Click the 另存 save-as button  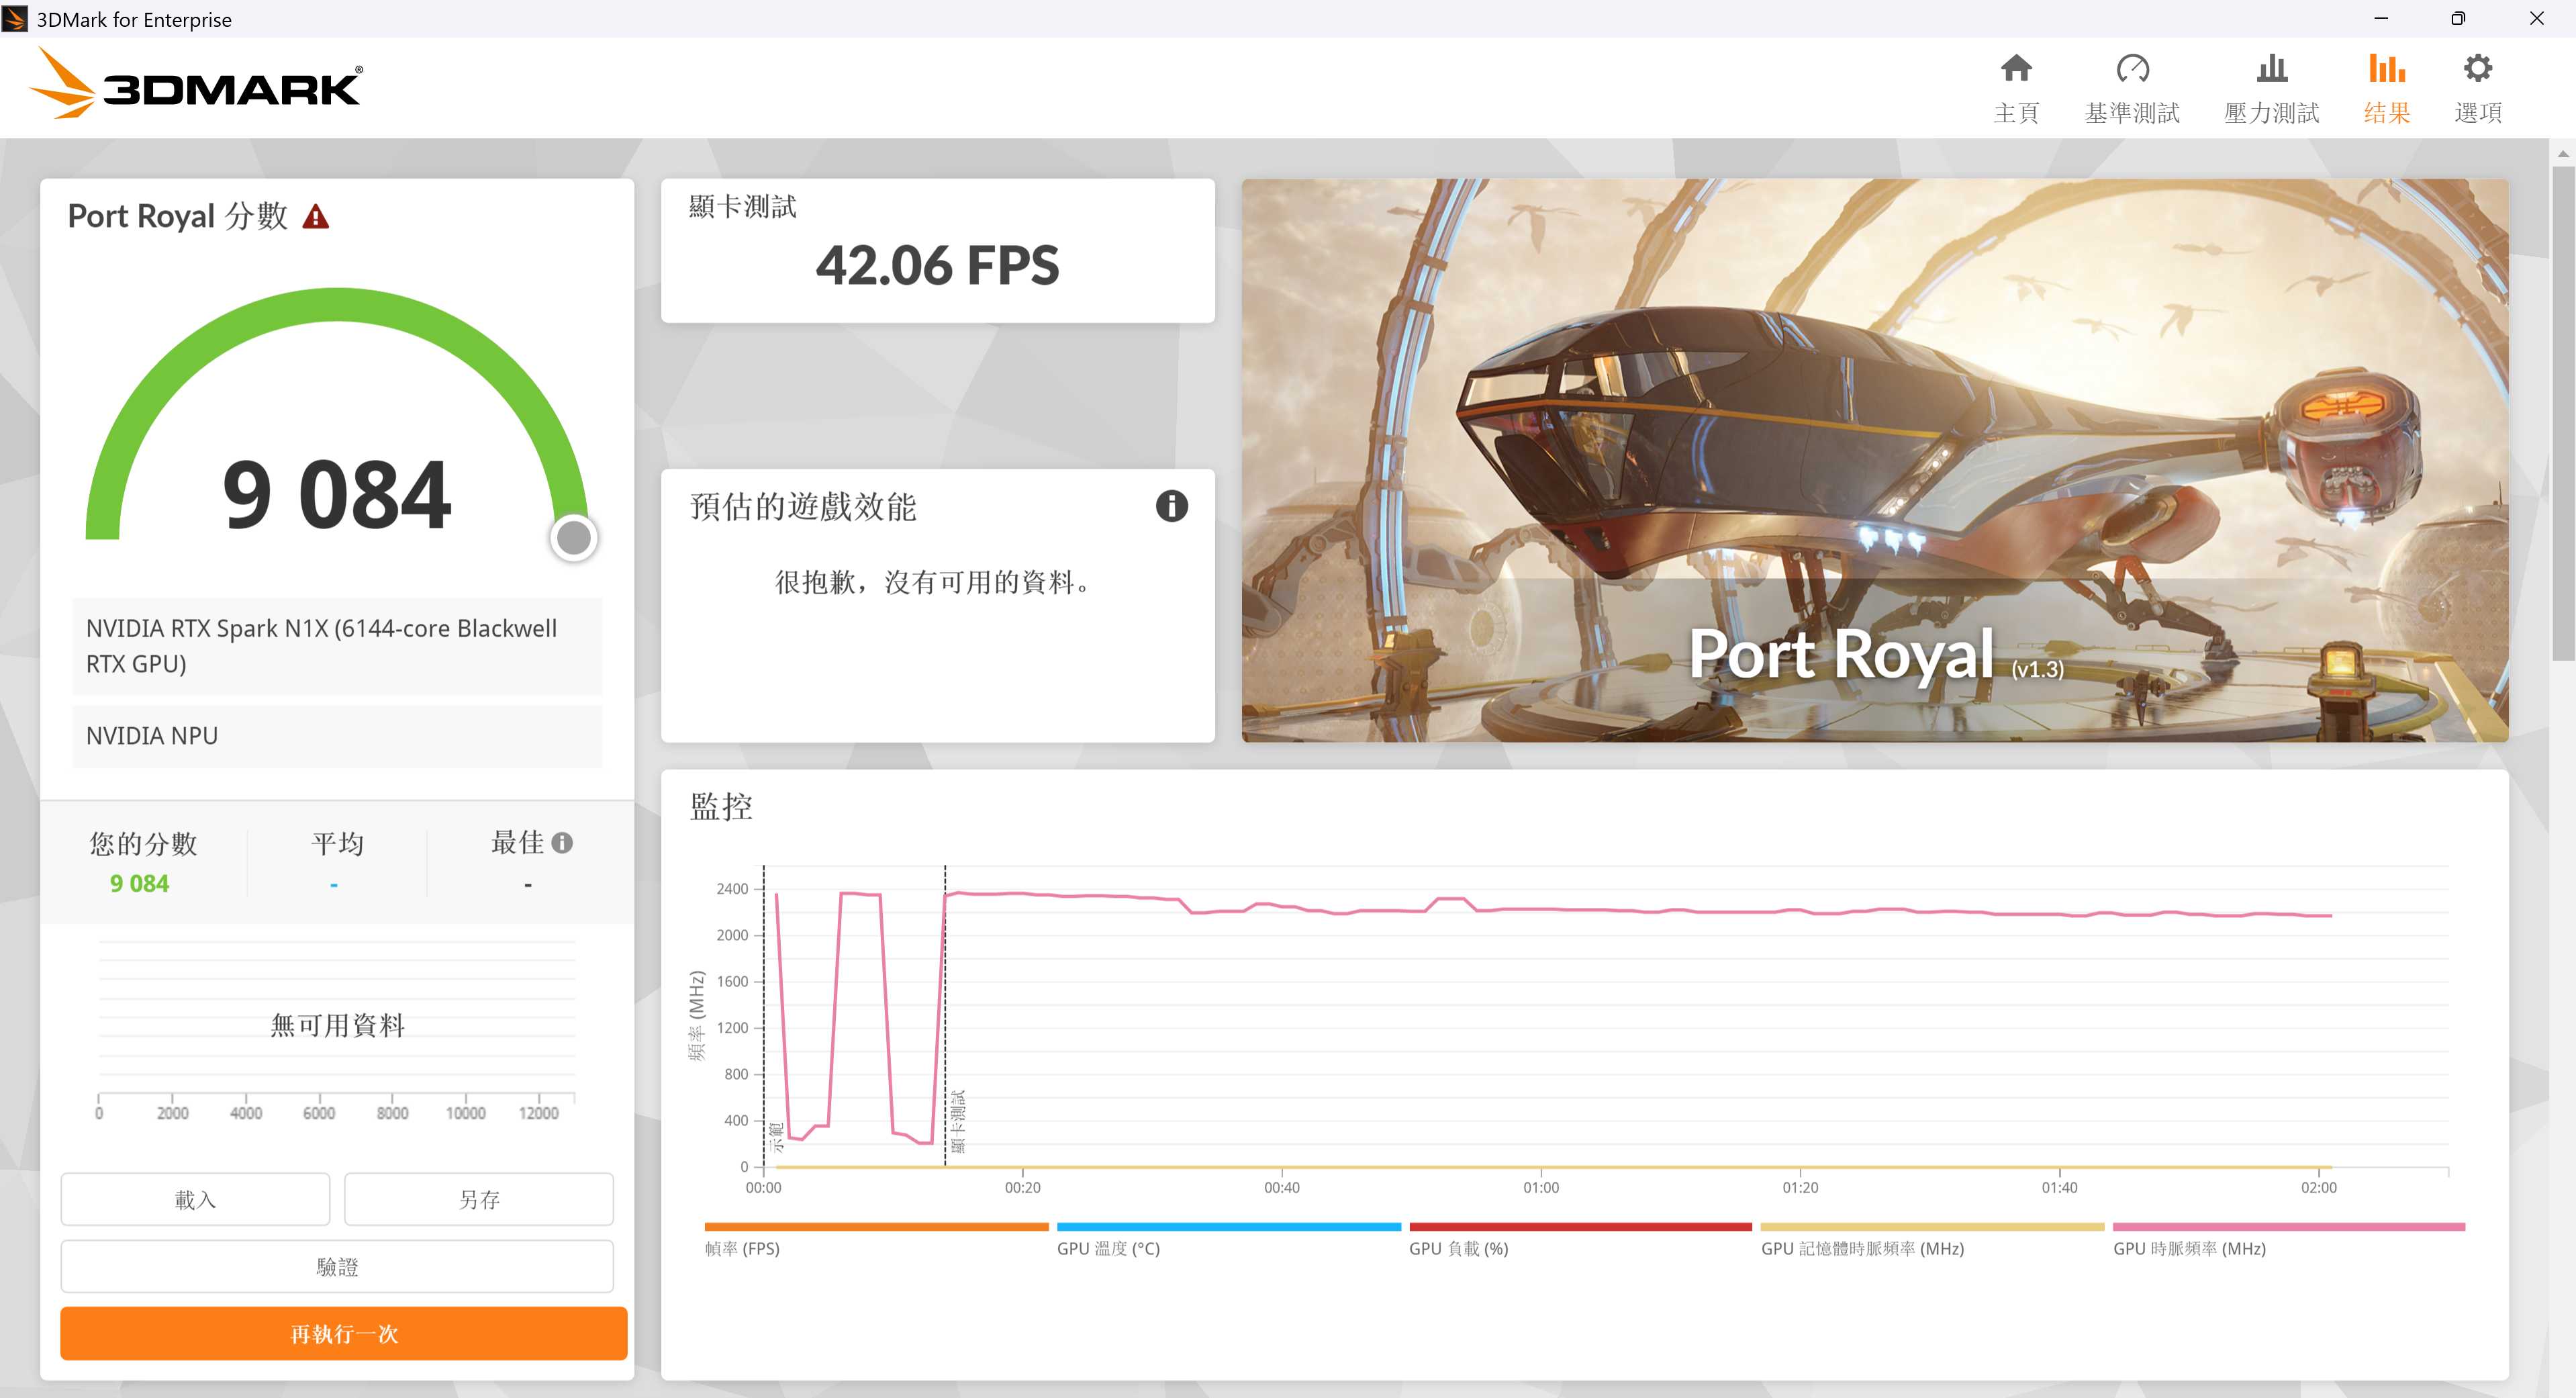[x=479, y=1199]
